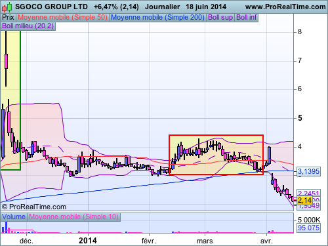Click the SGOCO GROUP LTD title text

click(x=51, y=7)
